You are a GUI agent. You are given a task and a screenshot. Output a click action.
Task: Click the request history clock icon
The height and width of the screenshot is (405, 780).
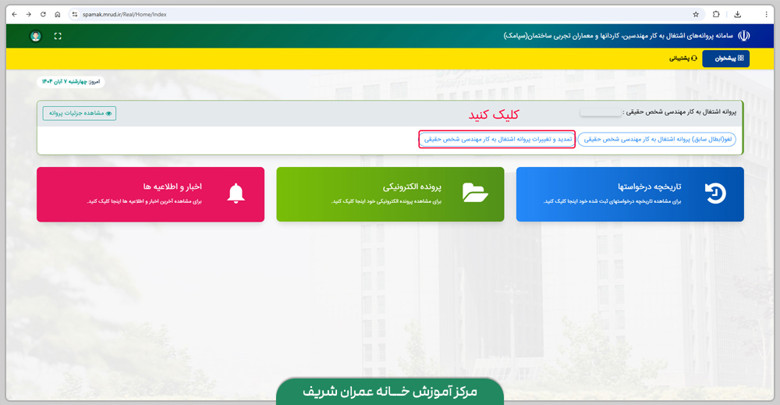pos(714,194)
